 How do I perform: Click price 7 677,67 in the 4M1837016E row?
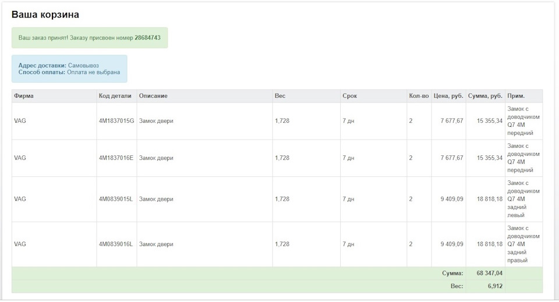[452, 158]
